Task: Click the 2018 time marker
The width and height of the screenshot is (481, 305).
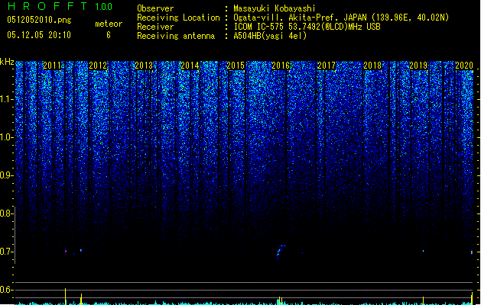Action: pos(372,66)
